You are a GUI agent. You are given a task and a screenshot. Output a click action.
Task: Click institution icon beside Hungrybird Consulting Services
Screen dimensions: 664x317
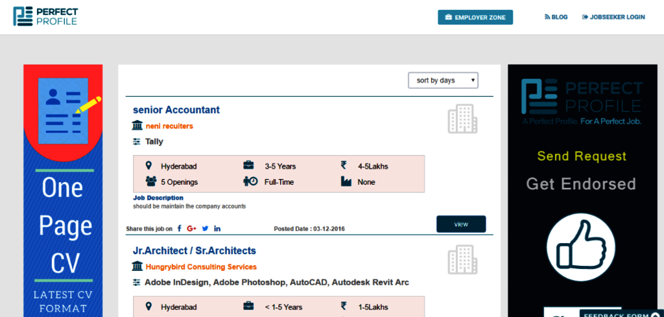pyautogui.click(x=137, y=266)
